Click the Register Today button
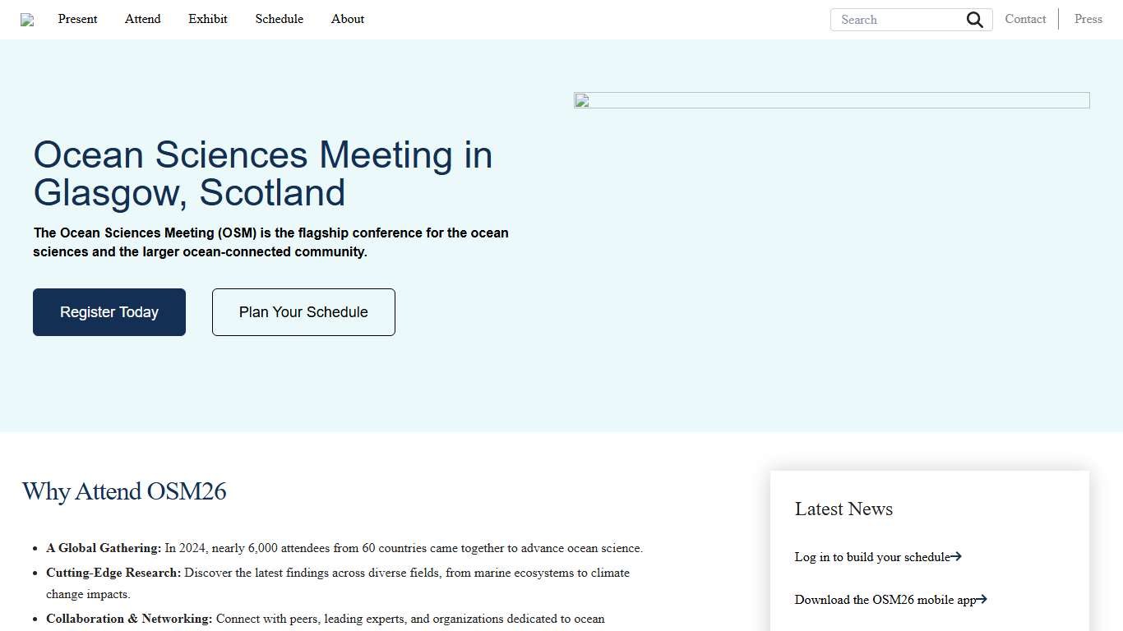 coord(109,312)
